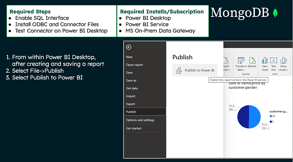Choose Open report from File menu
293x162 pixels.
click(134, 65)
